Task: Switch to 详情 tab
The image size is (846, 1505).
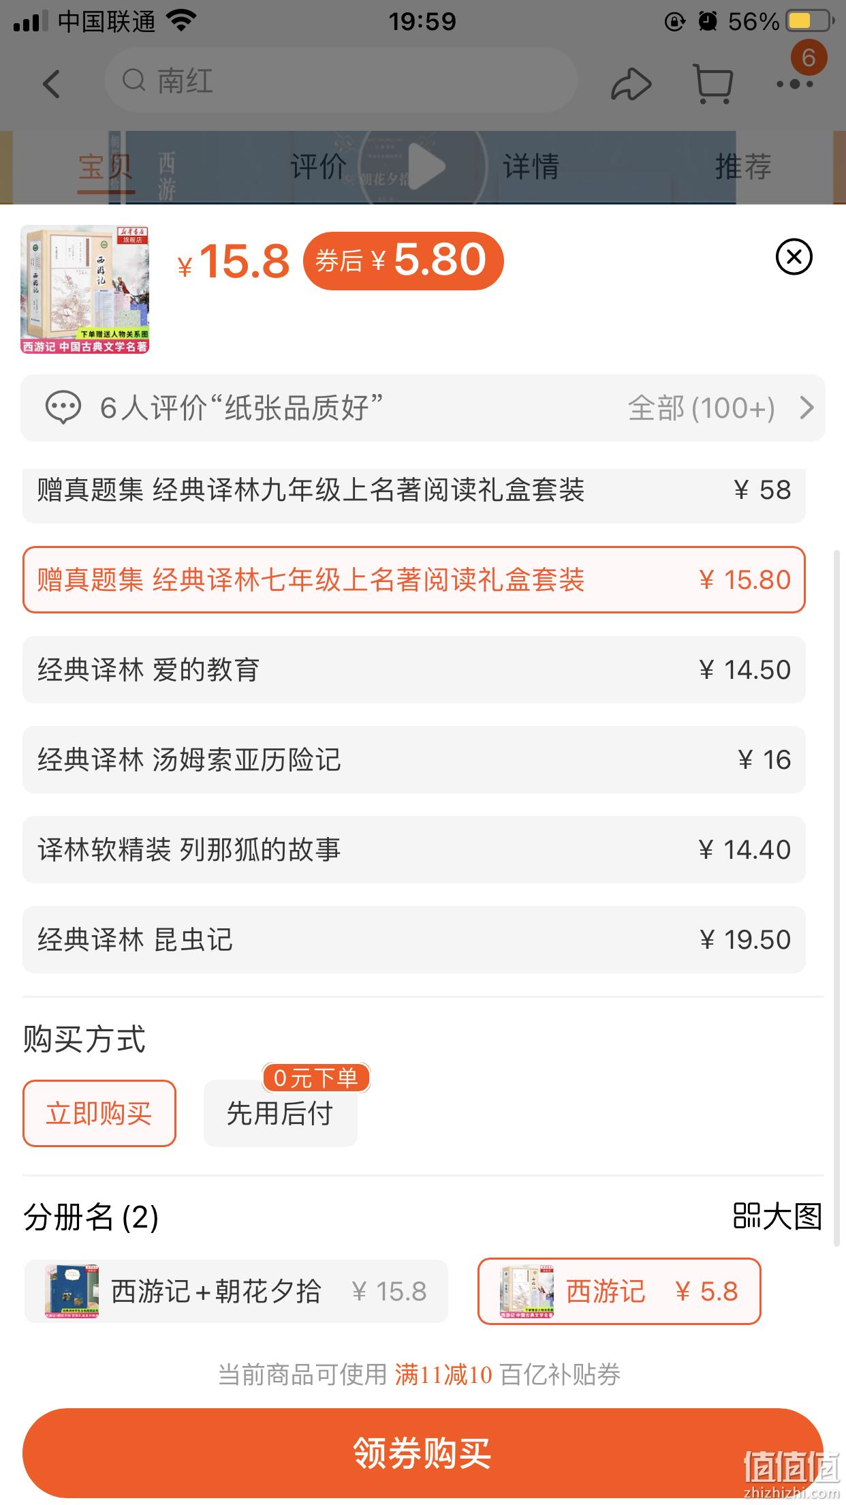Action: [531, 166]
